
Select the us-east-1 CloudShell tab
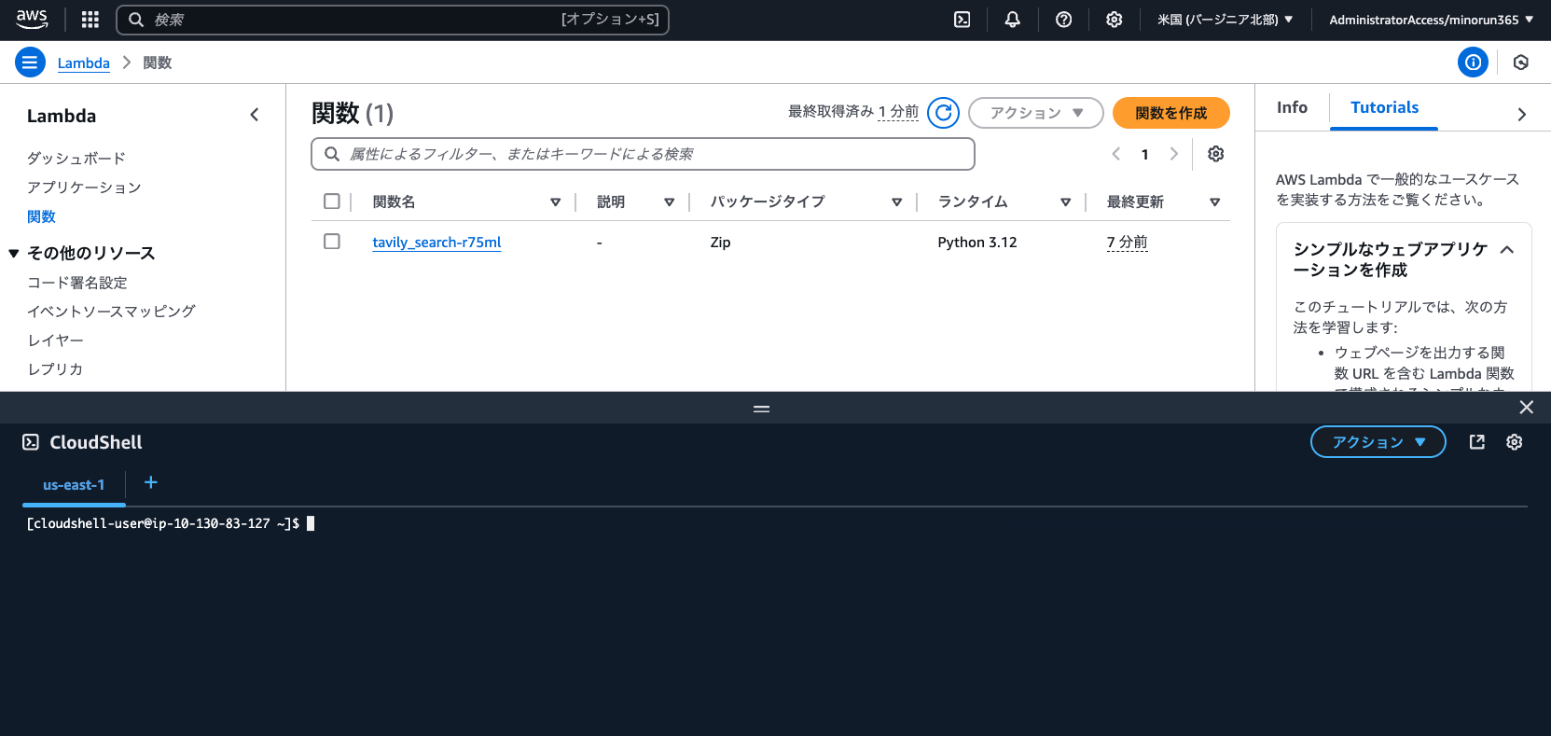(74, 485)
